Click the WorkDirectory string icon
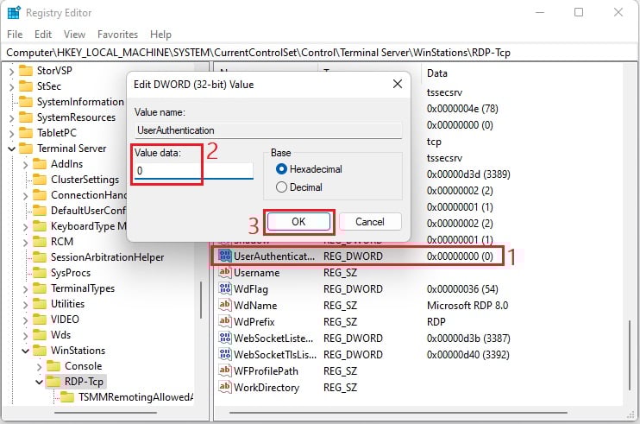 coord(224,387)
